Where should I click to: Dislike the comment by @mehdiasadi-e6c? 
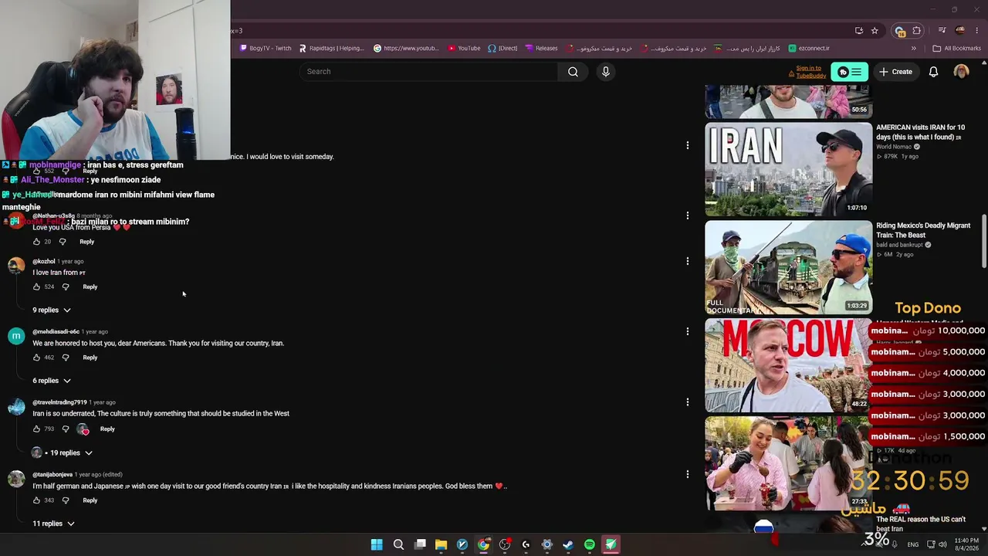pos(66,358)
